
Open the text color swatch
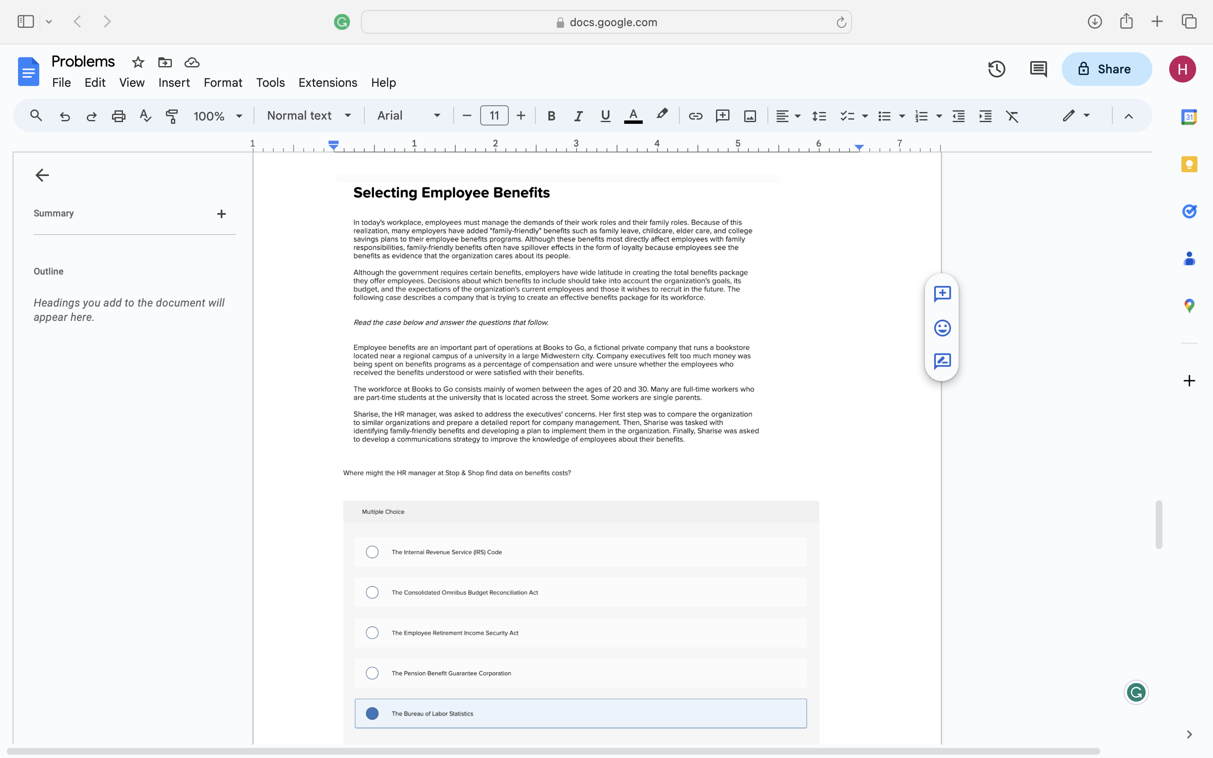[x=633, y=115]
